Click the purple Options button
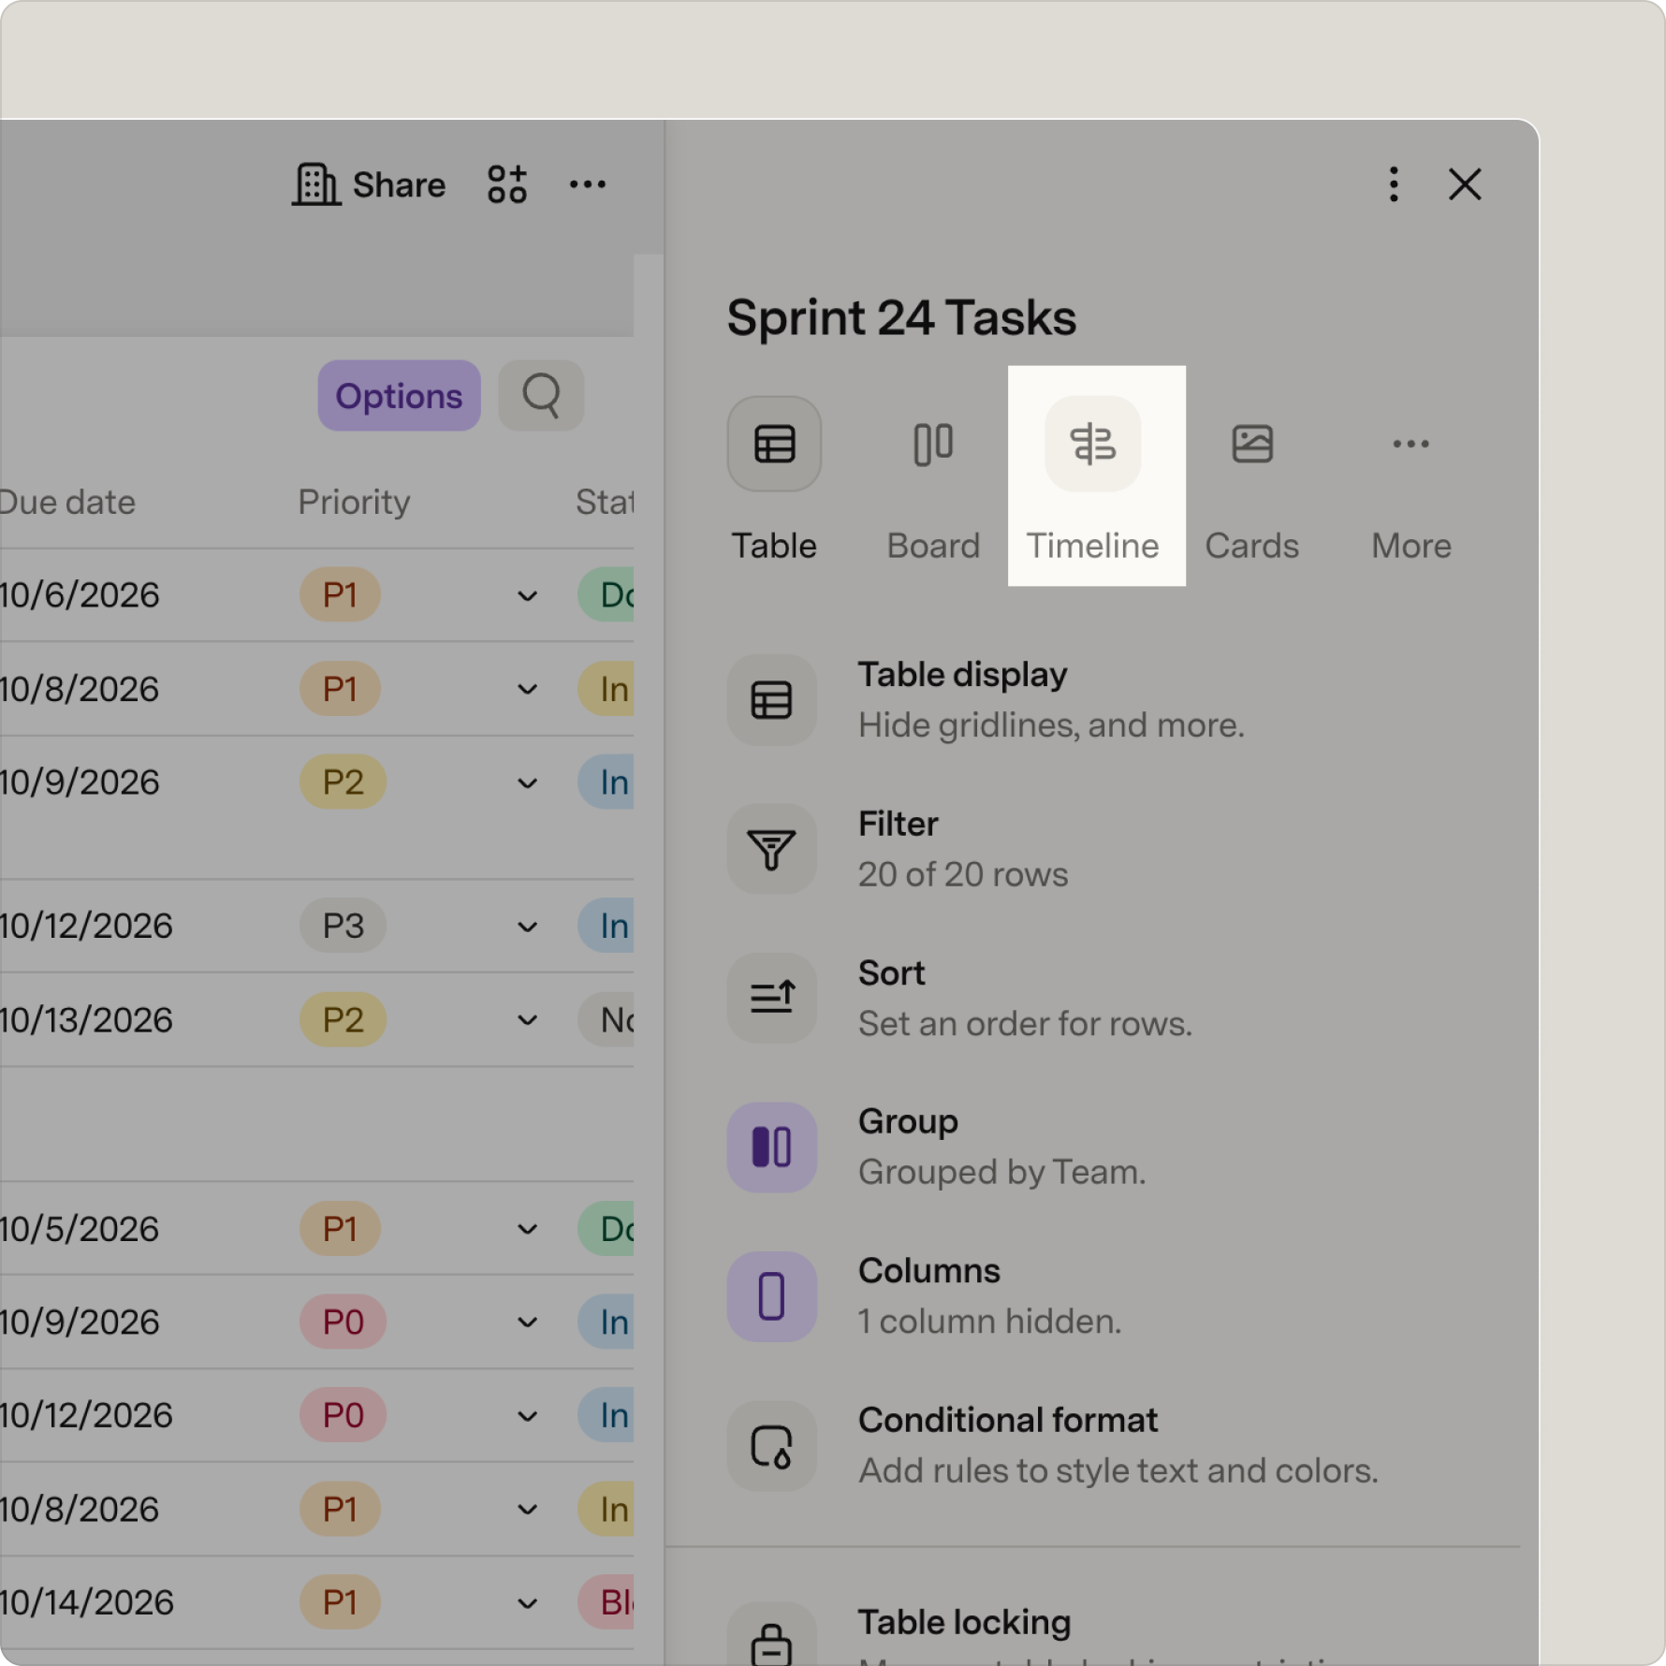The height and width of the screenshot is (1666, 1666). [399, 396]
